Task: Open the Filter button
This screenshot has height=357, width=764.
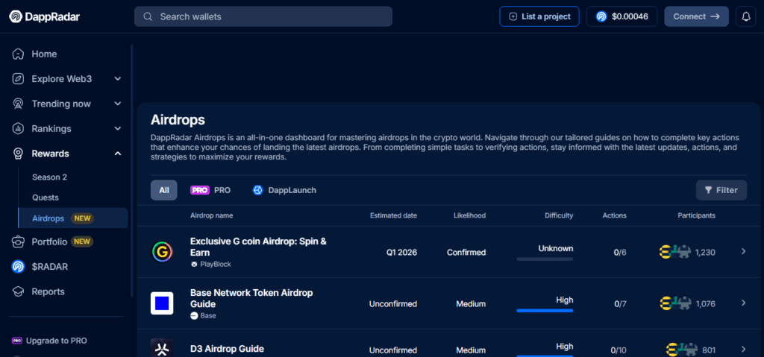Action: [721, 190]
